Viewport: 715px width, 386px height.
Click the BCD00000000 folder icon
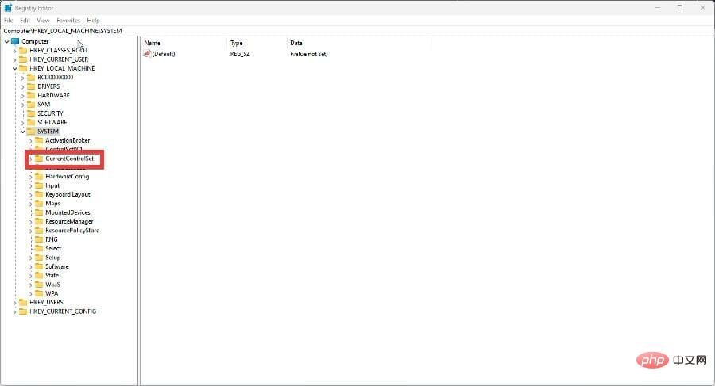31,78
